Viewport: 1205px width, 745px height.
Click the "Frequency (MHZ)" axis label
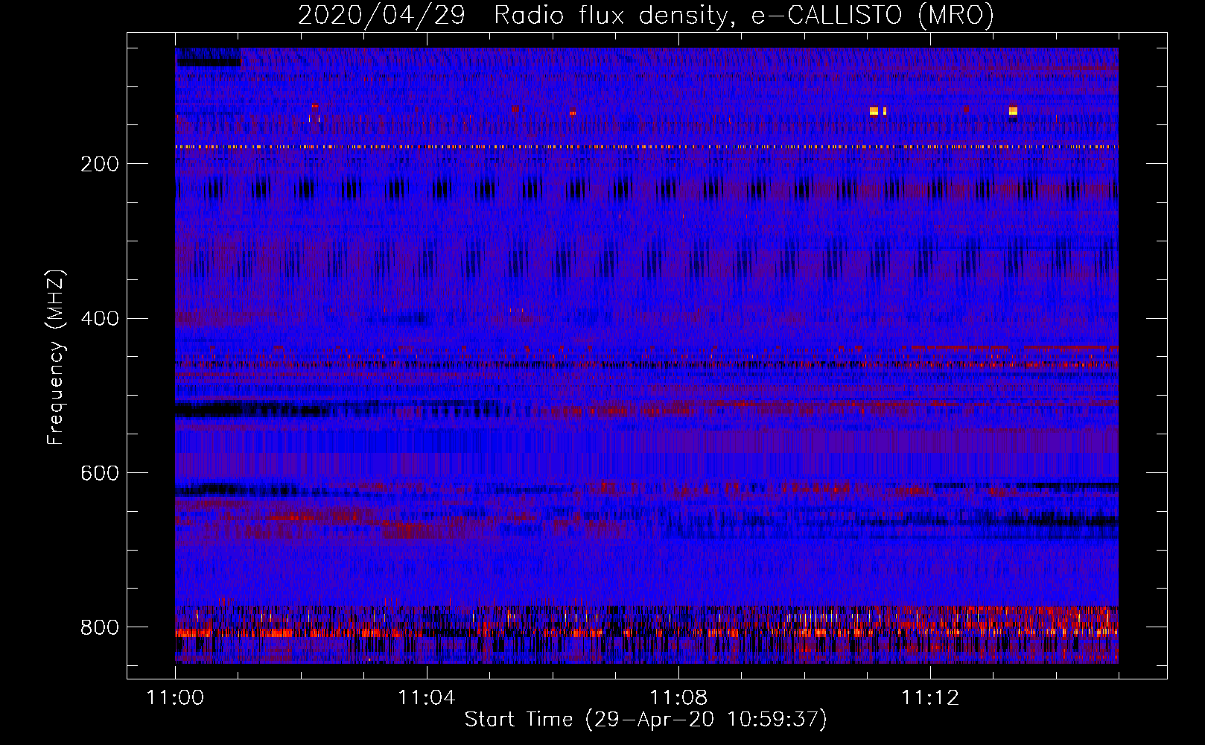(x=56, y=357)
